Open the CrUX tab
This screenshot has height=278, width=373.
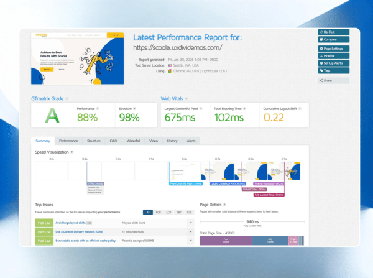click(114, 141)
